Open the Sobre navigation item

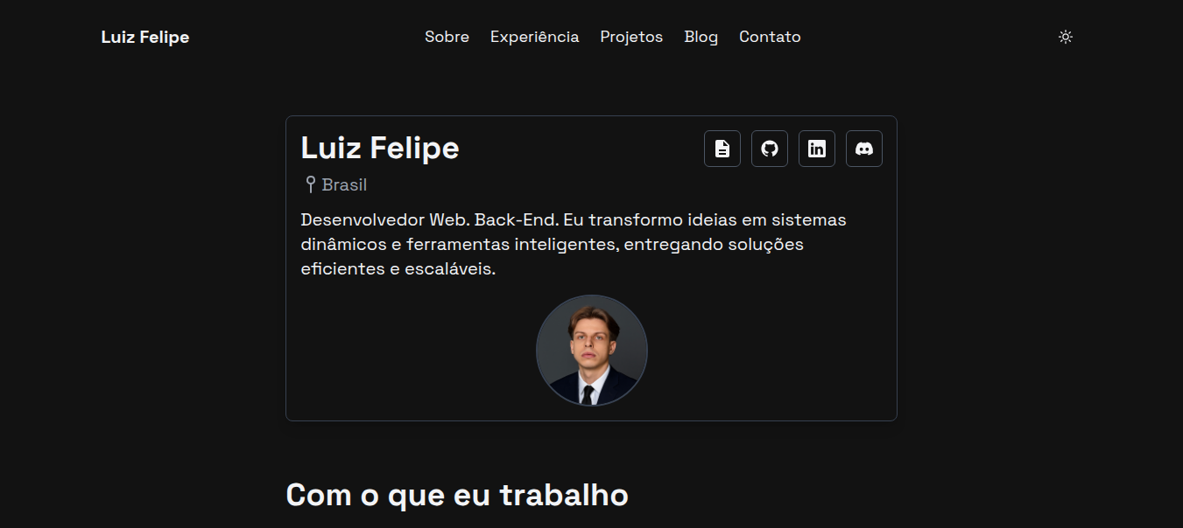tap(447, 37)
